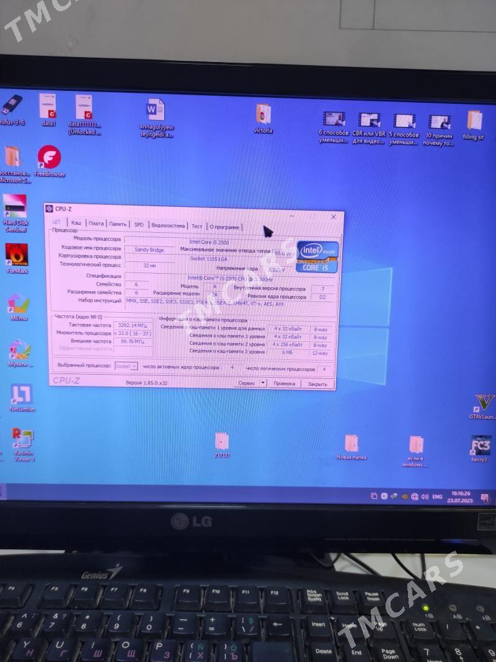
Task: Click the Закрыть button
Action: pos(317,384)
